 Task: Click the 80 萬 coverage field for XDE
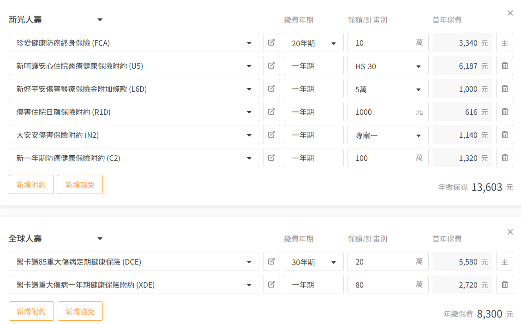tap(383, 285)
